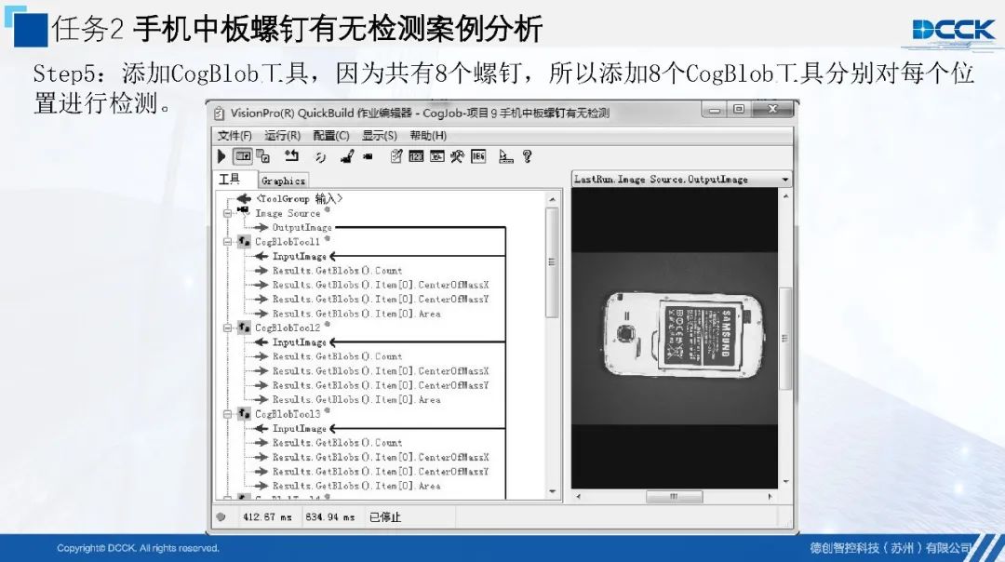Image resolution: width=1005 pixels, height=562 pixels.
Task: Select the CogBlobTool1 row
Action: 288,242
